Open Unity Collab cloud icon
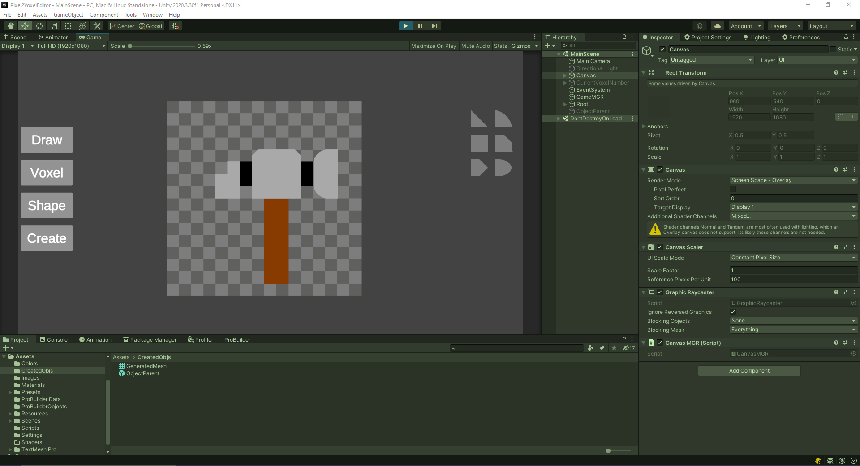 point(718,26)
